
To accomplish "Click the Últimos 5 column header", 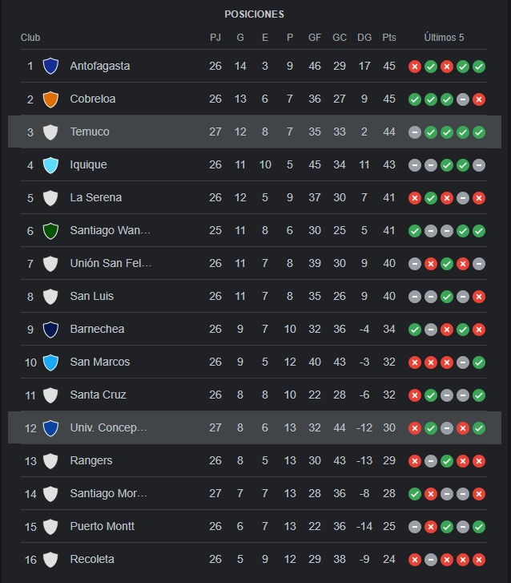I will 444,38.
